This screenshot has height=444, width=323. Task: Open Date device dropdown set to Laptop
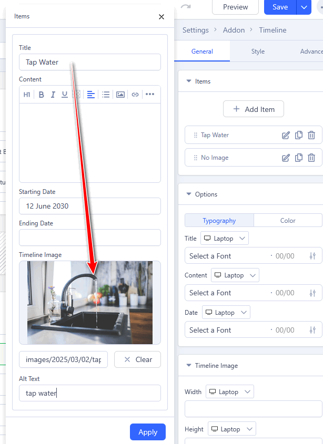226,312
